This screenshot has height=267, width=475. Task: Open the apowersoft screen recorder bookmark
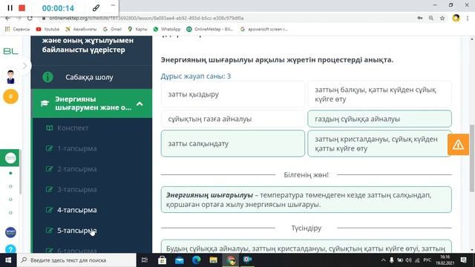pos(264,29)
